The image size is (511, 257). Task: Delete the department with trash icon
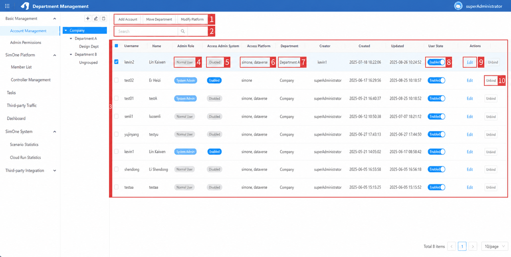pyautogui.click(x=104, y=18)
